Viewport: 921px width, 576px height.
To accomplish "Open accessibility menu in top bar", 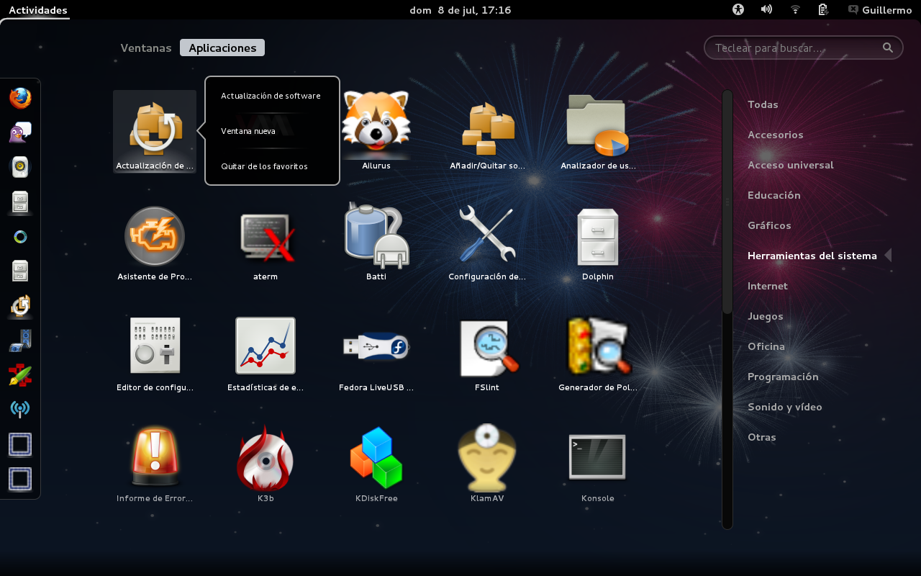I will coord(738,9).
